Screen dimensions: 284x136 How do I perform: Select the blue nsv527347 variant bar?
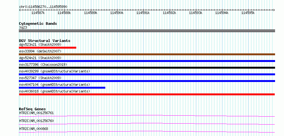[x=147, y=81]
